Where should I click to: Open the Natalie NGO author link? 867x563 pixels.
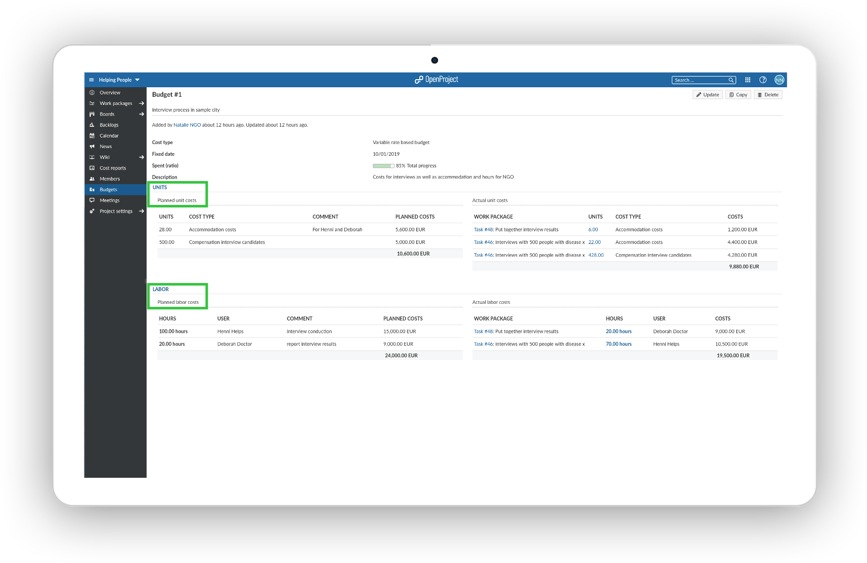click(187, 125)
